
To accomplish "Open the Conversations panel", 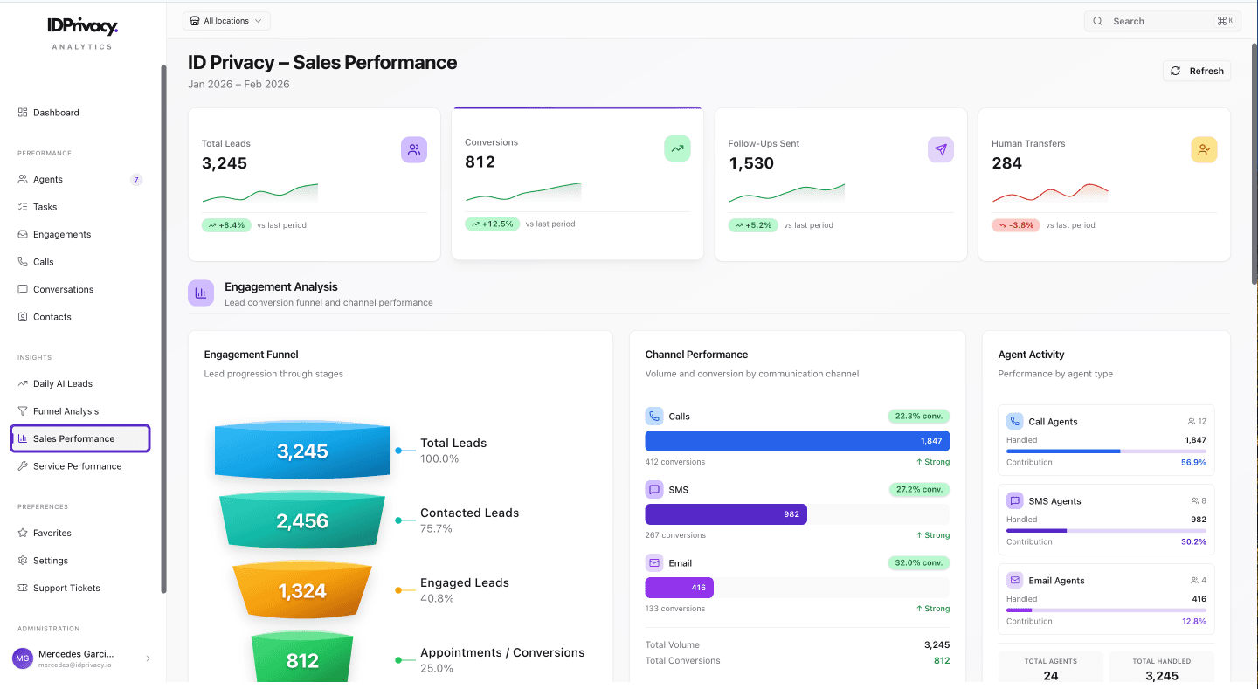I will click(x=63, y=289).
